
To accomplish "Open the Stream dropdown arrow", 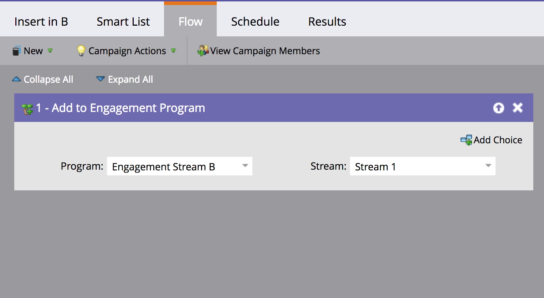I will click(488, 166).
